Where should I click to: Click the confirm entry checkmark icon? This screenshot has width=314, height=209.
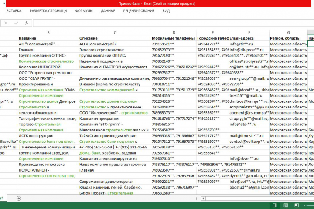click(16, 23)
